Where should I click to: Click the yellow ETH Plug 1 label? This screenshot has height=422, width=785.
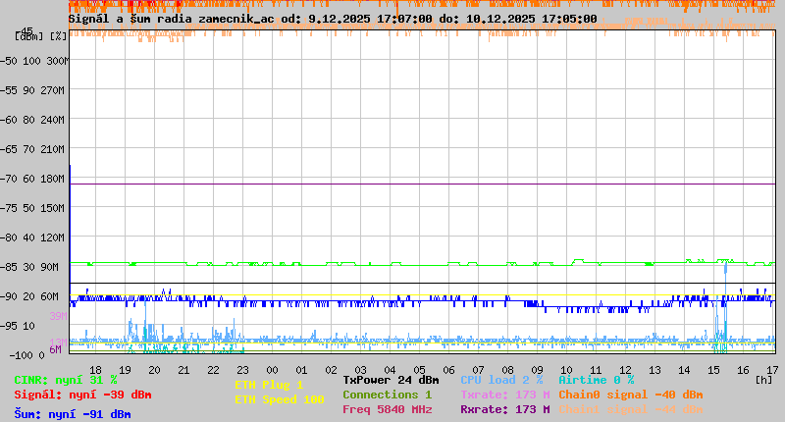pyautogui.click(x=269, y=386)
